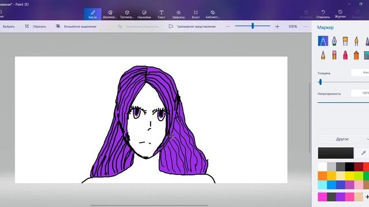Image resolution: width=369 pixels, height=207 pixels.
Task: Choose the custom hot pink swatch
Action: point(349,197)
